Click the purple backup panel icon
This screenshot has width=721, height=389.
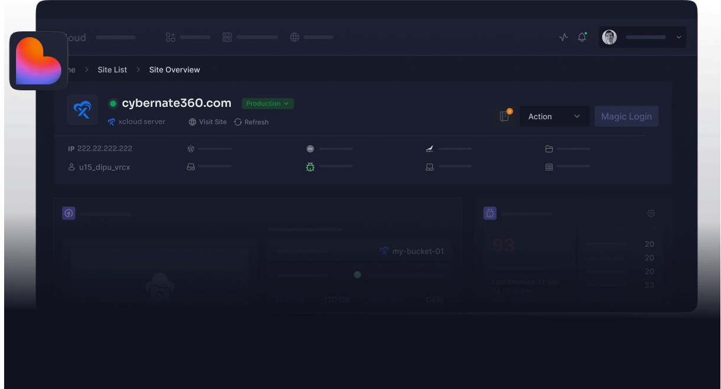click(69, 213)
